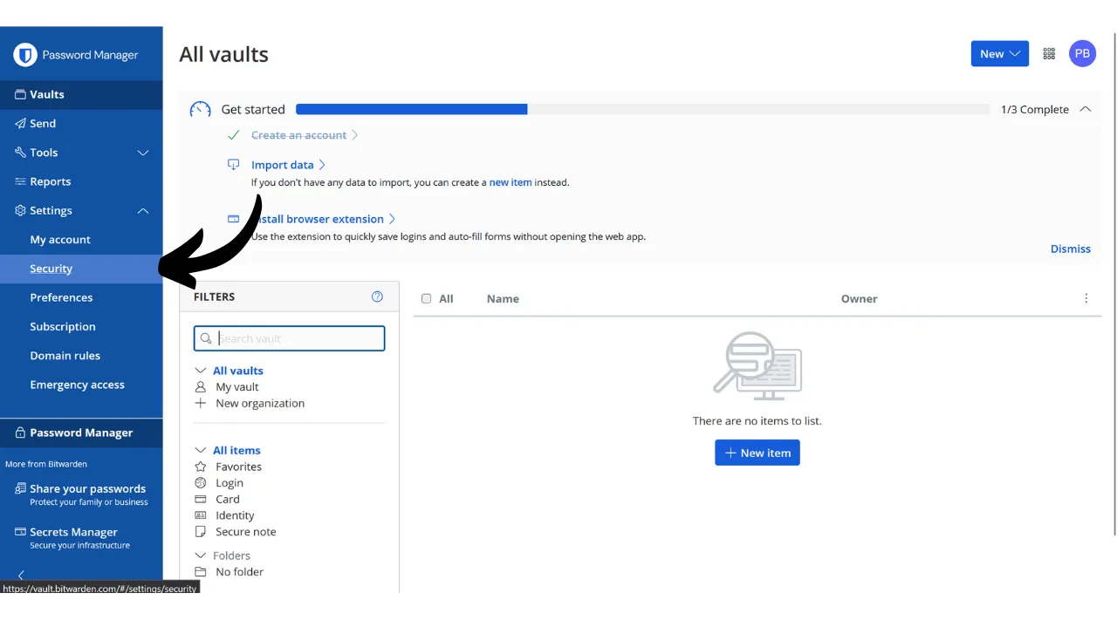Click inside the Search vault field

[x=288, y=338]
